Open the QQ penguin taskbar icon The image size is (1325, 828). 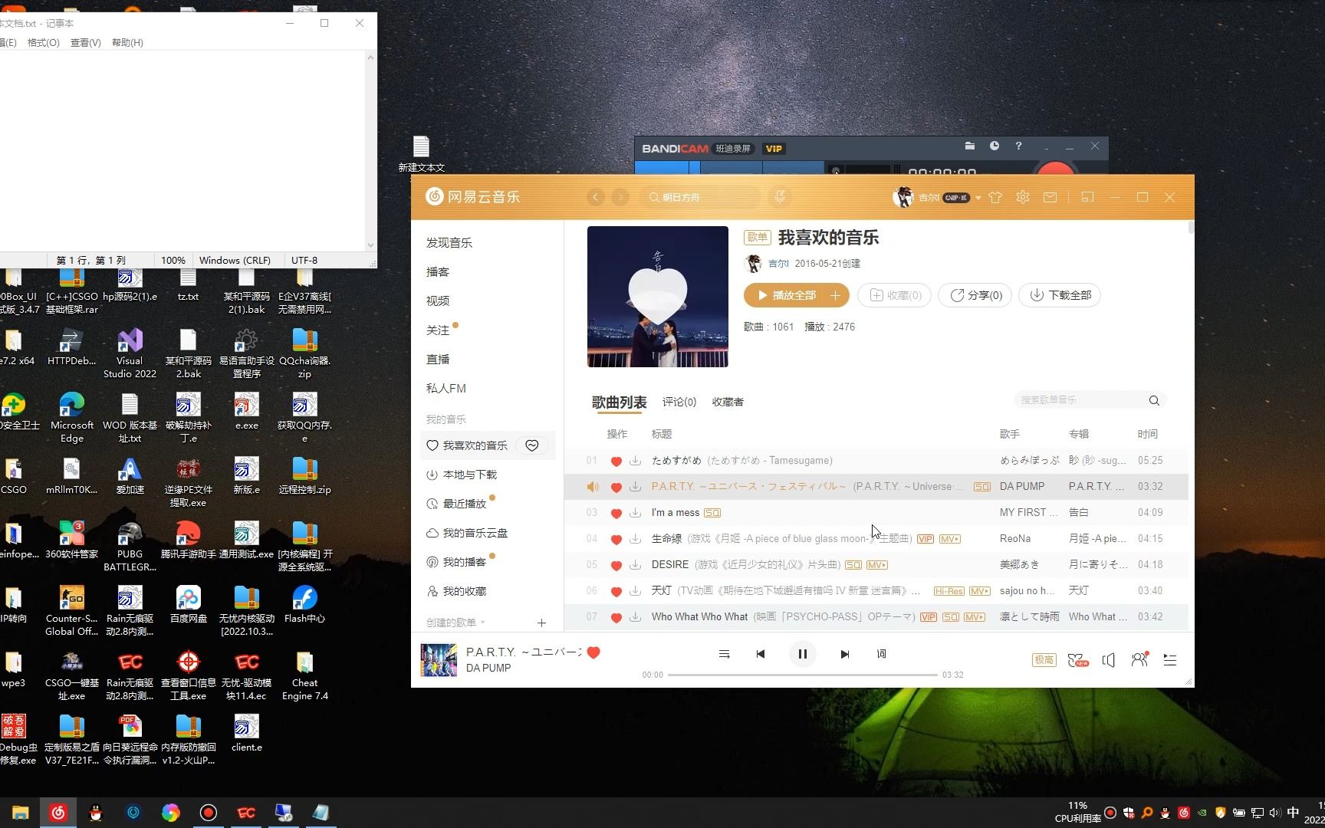click(96, 813)
